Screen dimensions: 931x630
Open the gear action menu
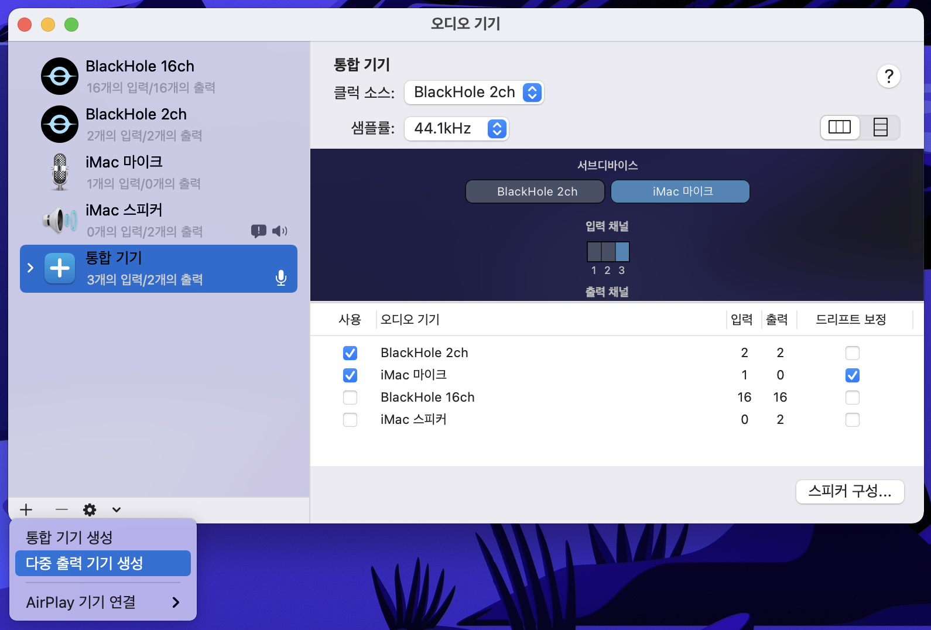click(90, 509)
